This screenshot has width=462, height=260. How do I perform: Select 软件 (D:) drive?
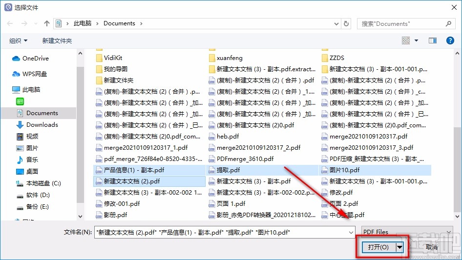(33, 195)
